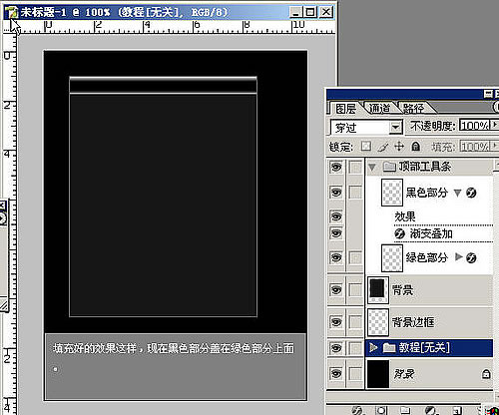Lock all padlock icon
The height and width of the screenshot is (415, 499).
415,146
